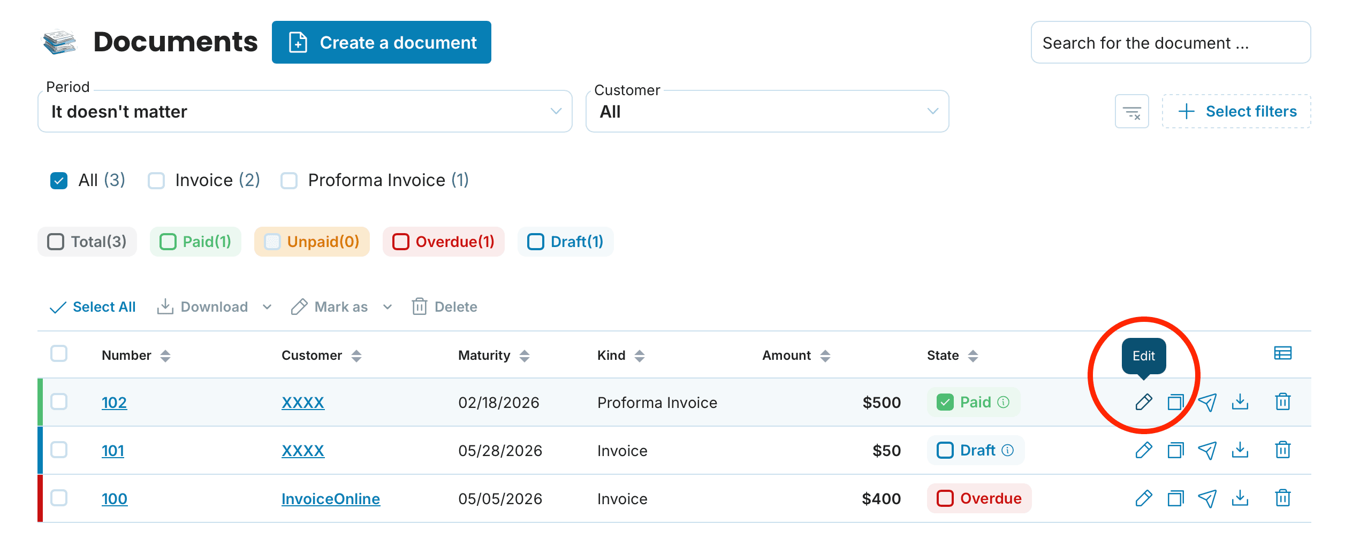
Task: Send document 102 via paper plane icon
Action: click(1207, 402)
